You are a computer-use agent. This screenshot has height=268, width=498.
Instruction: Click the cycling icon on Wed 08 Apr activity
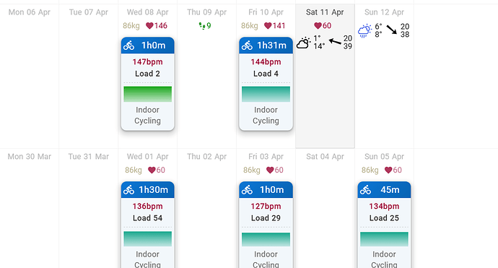(128, 46)
